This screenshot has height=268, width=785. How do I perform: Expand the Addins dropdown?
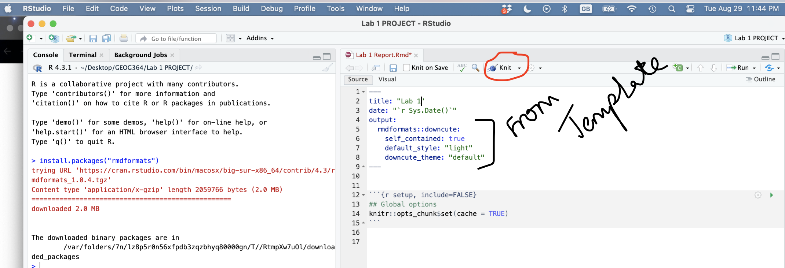tap(260, 38)
